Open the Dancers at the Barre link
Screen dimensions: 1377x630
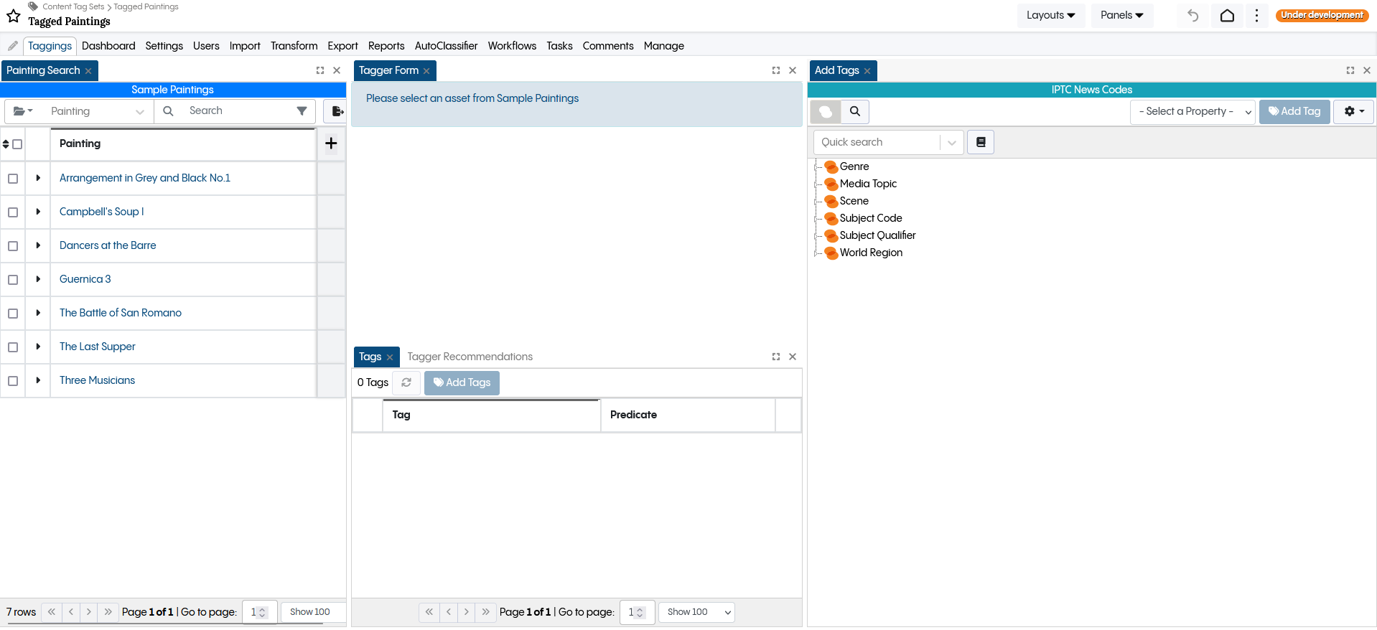pos(108,245)
